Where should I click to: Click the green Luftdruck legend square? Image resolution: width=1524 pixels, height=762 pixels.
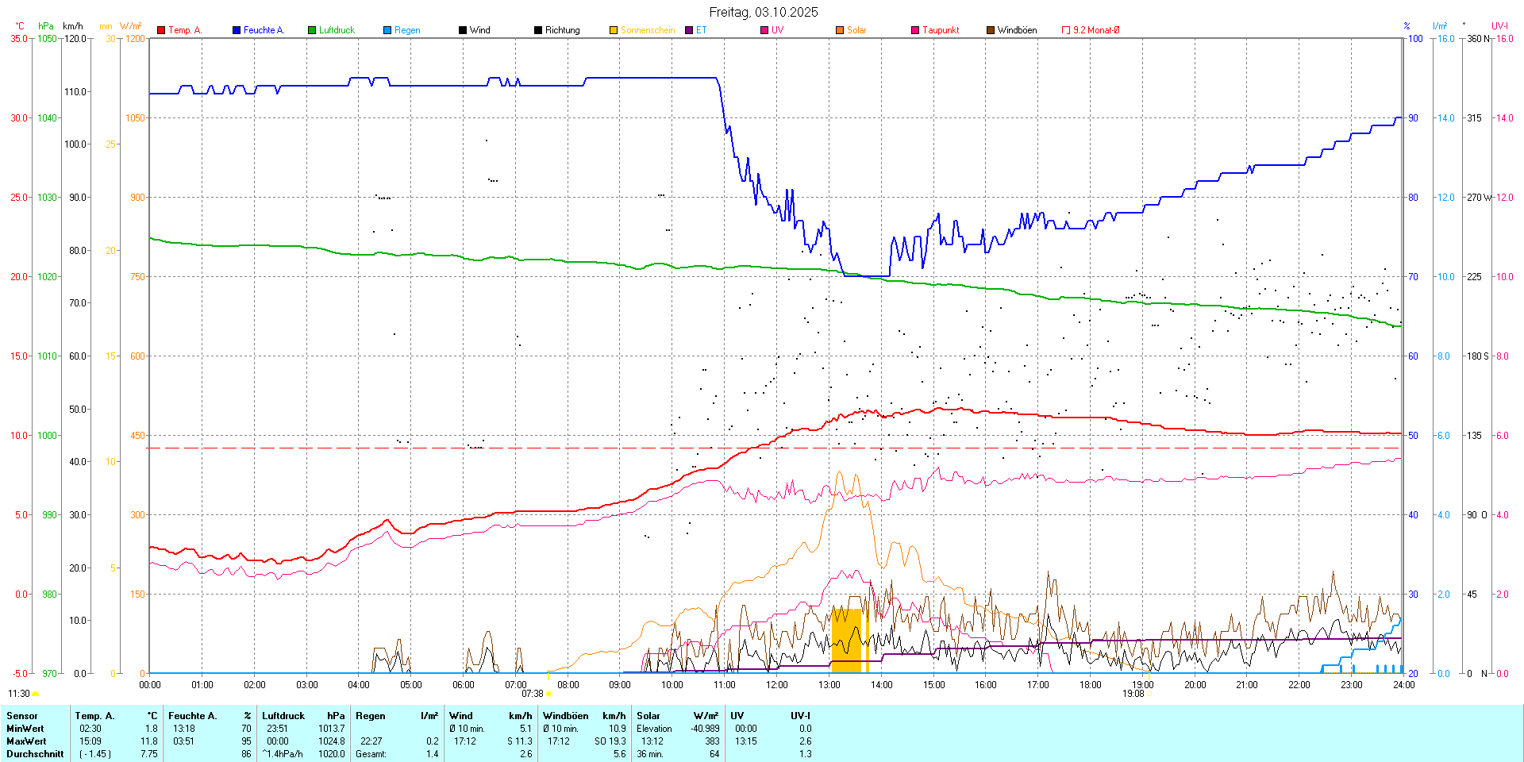point(312,30)
